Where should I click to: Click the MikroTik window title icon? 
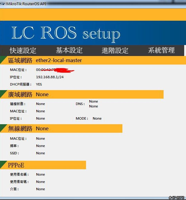pyautogui.click(x=2, y=4)
